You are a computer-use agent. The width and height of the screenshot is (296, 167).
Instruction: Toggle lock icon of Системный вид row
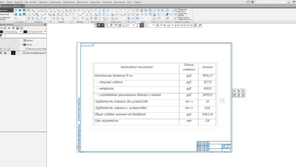5,53
